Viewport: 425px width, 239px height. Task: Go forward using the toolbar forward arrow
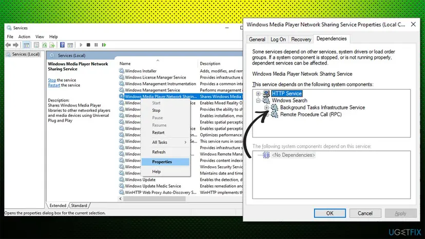point(16,45)
